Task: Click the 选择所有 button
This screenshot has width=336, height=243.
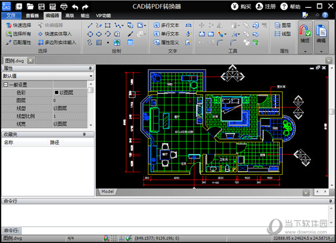Action: (18, 34)
